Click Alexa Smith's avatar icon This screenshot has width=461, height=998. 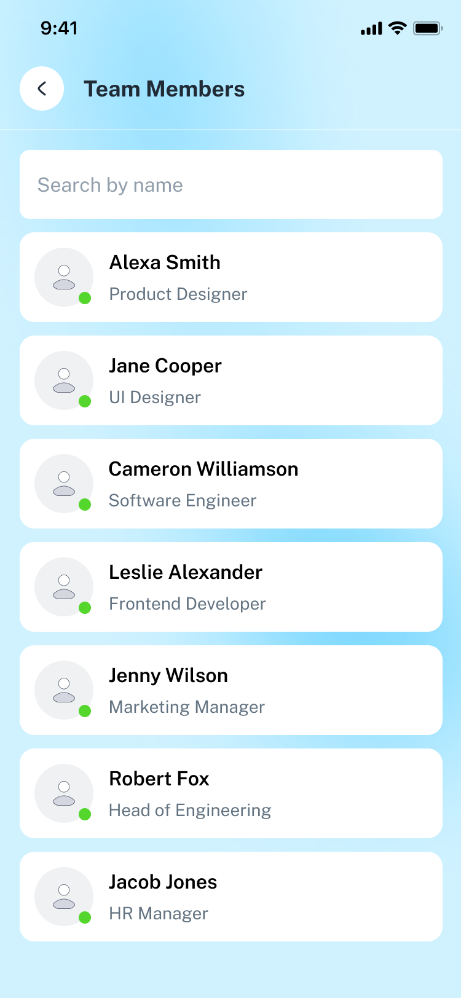pyautogui.click(x=64, y=277)
